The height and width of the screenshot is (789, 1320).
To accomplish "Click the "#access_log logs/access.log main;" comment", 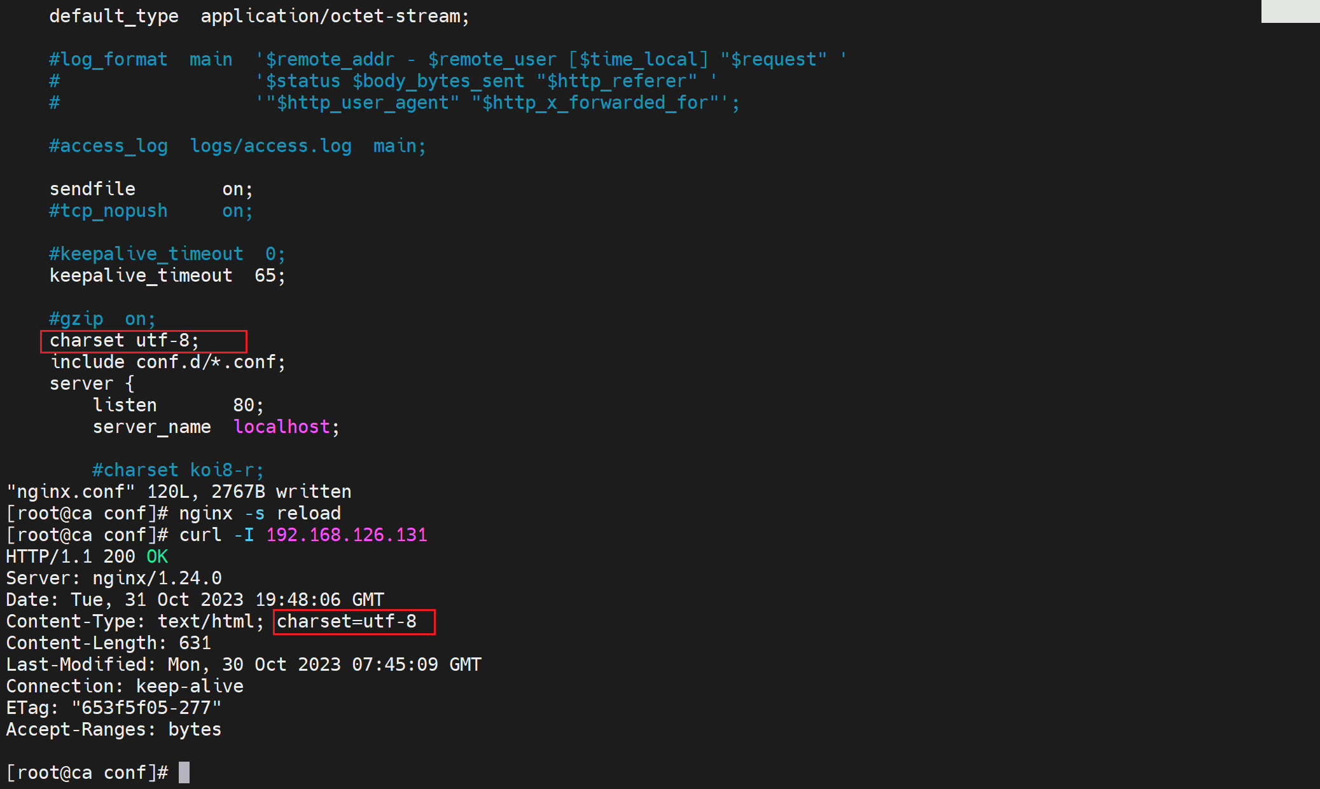I will coord(237,146).
